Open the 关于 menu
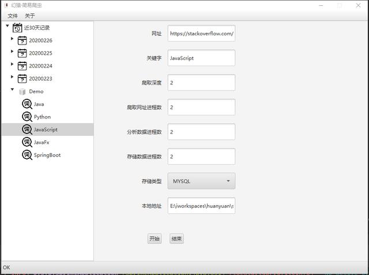369x275 pixels. pyautogui.click(x=30, y=16)
